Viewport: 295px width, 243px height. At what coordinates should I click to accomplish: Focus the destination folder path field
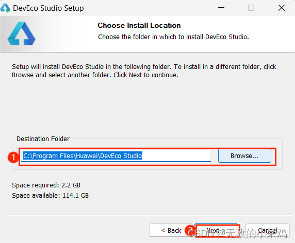pos(116,156)
